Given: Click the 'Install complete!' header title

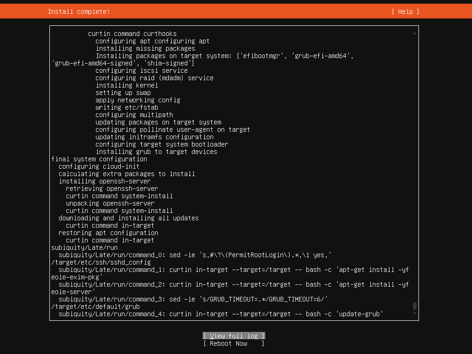Looking at the screenshot, I should [79, 12].
